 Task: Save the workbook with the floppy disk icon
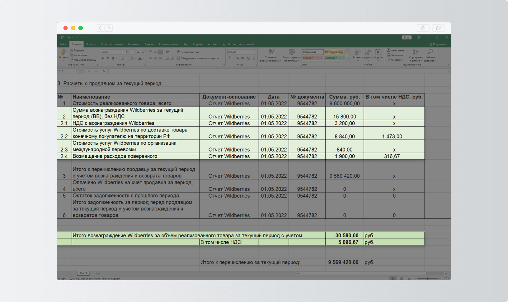coord(63,38)
